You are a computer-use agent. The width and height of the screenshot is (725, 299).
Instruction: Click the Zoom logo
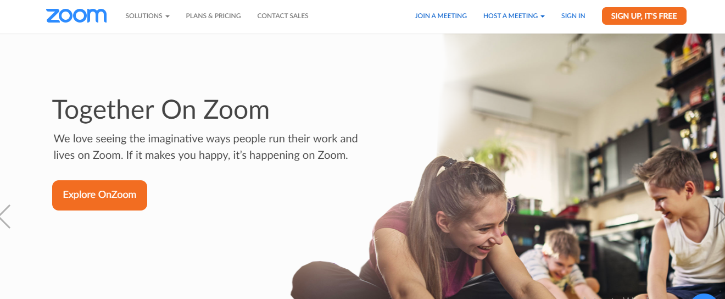(76, 16)
